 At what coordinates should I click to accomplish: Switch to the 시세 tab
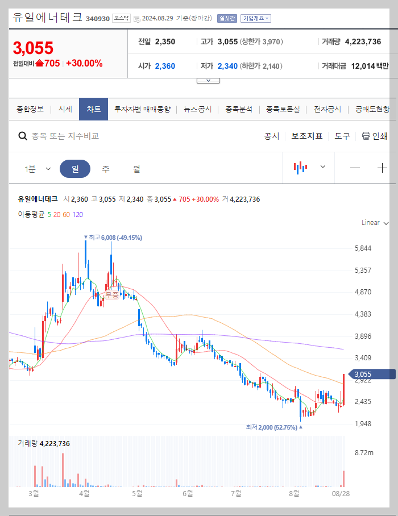click(65, 109)
